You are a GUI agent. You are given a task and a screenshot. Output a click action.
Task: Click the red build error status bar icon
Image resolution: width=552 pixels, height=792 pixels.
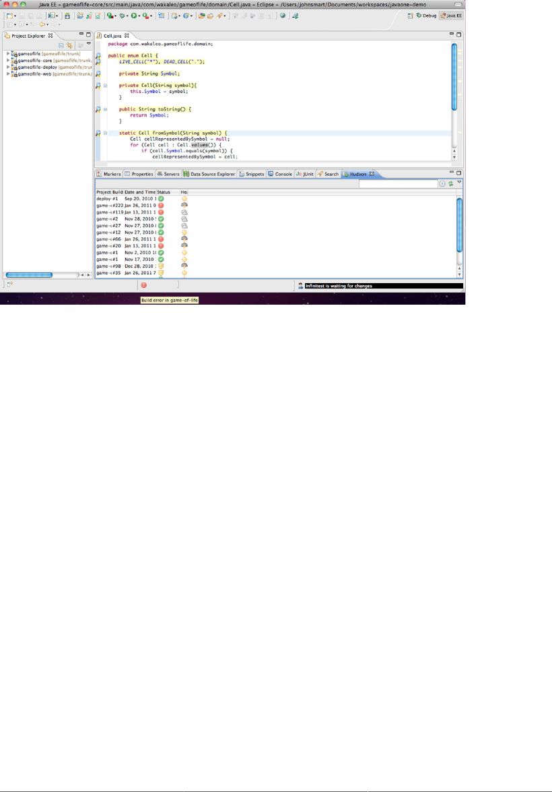[144, 285]
